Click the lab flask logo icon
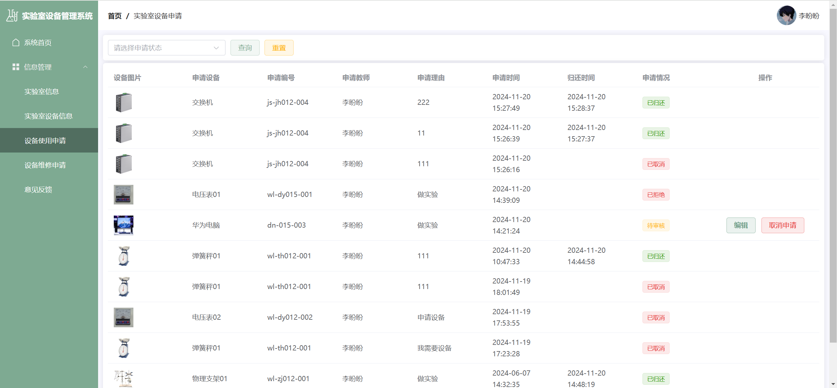This screenshot has height=388, width=837. (x=12, y=15)
